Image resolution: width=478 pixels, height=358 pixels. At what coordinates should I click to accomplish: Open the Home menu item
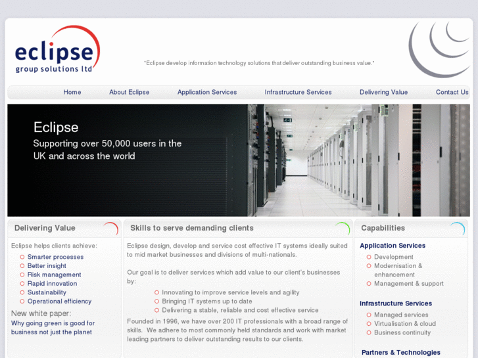[72, 92]
